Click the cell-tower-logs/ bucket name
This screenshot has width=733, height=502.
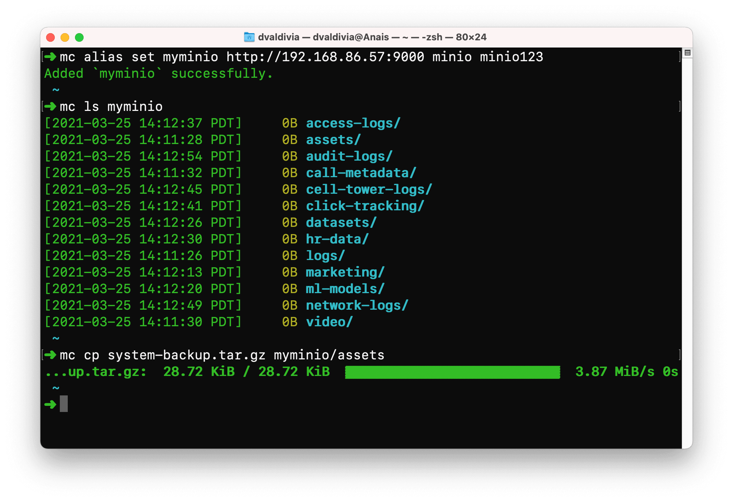[369, 189]
